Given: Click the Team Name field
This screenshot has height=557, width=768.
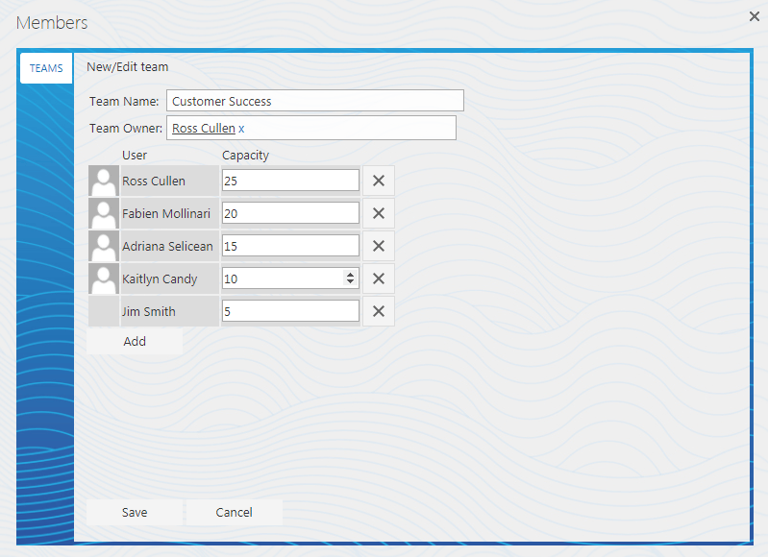Looking at the screenshot, I should pyautogui.click(x=315, y=101).
